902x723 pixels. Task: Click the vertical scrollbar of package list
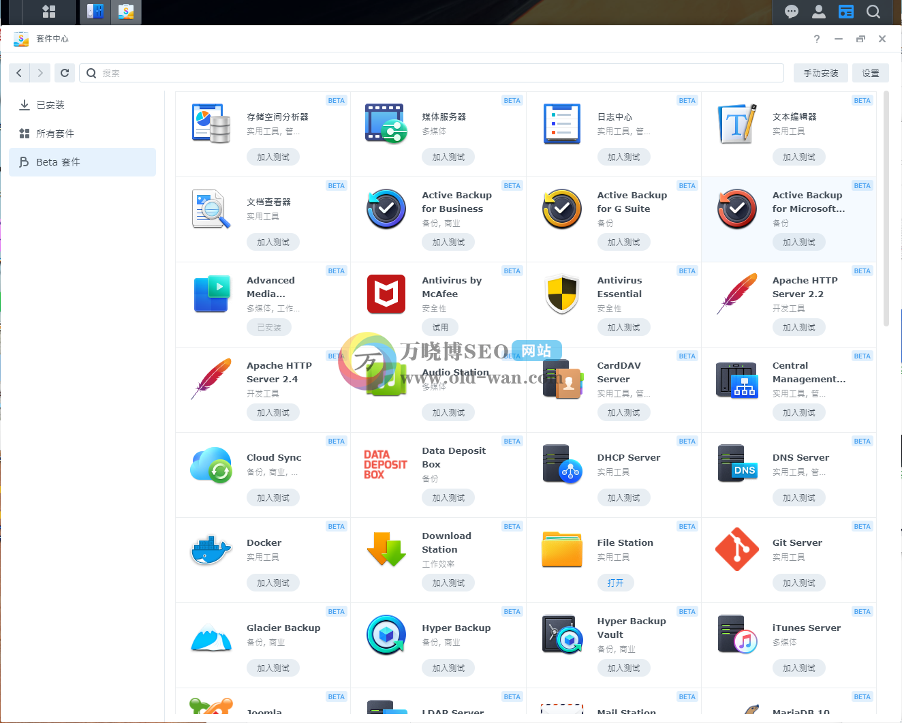886,209
